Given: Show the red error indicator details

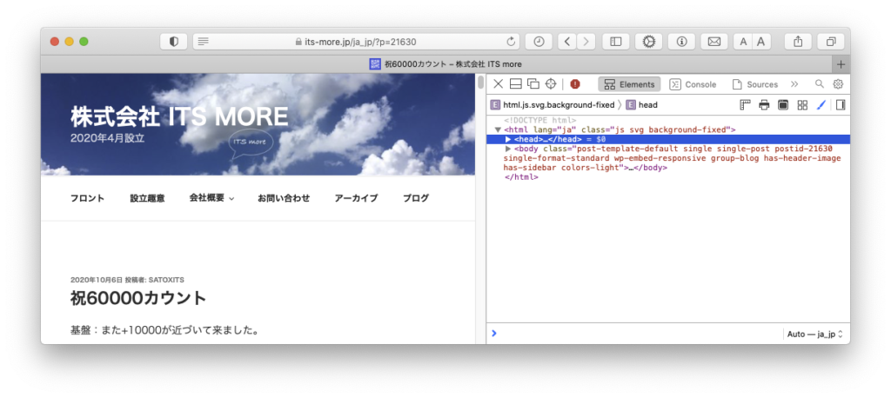Looking at the screenshot, I should tap(575, 84).
